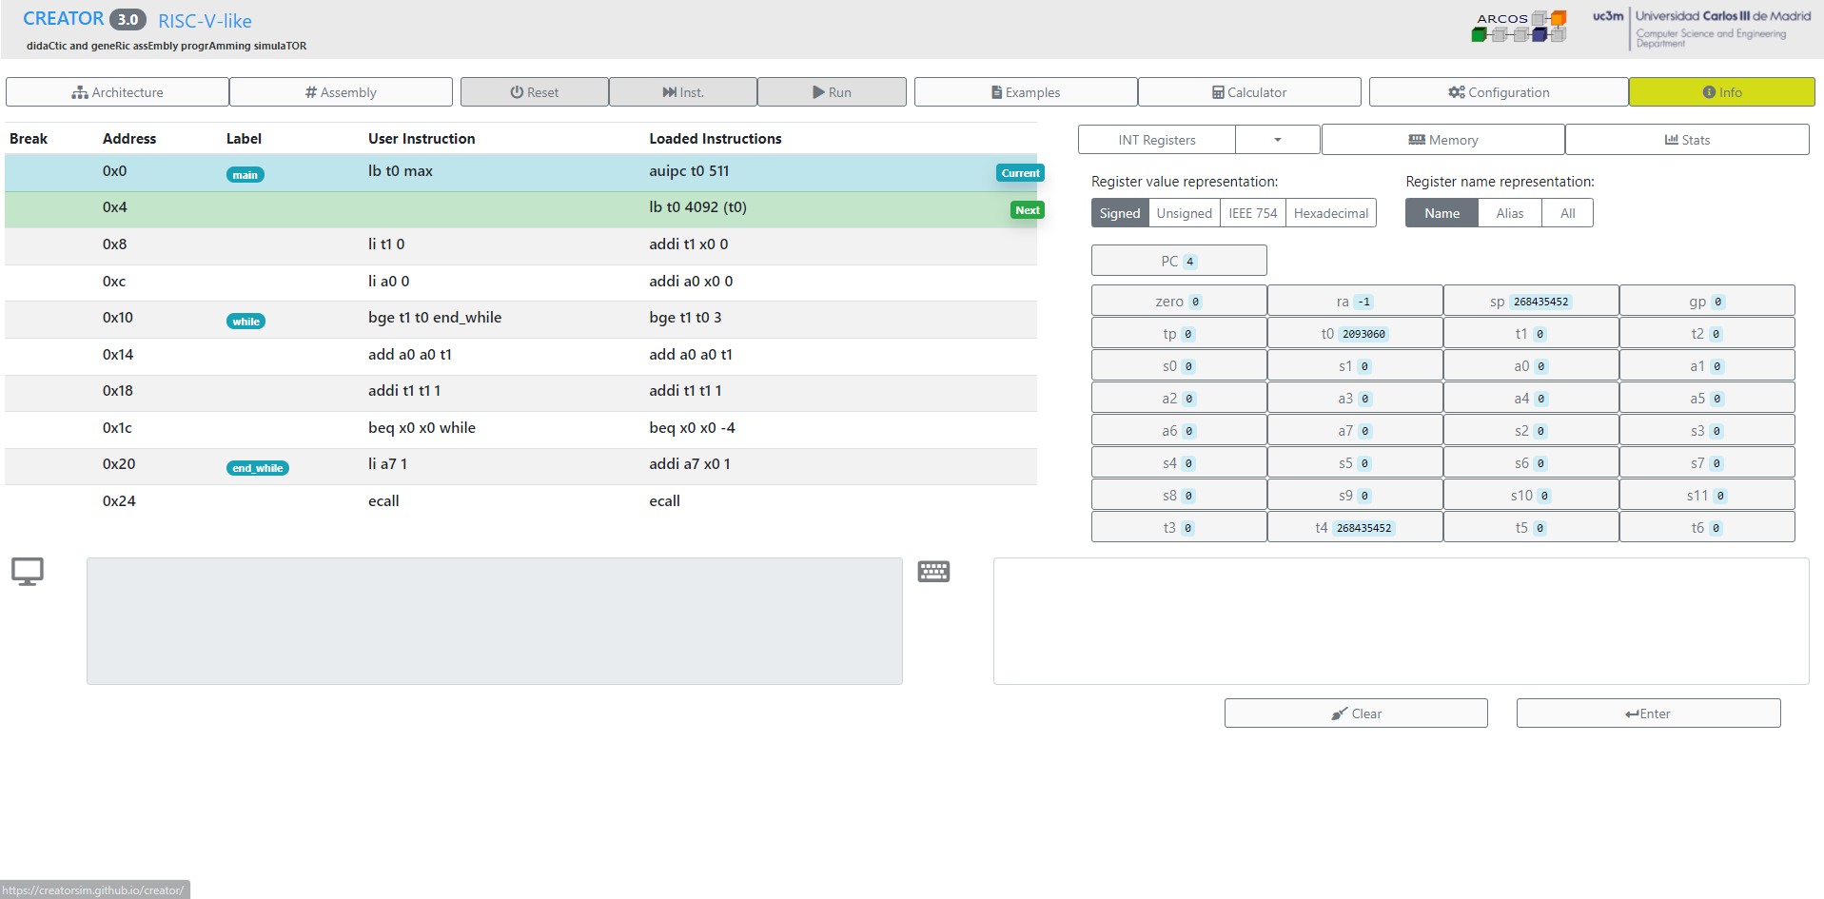Click the keyboard input icon
Image resolution: width=1824 pixels, height=899 pixels.
pyautogui.click(x=933, y=571)
